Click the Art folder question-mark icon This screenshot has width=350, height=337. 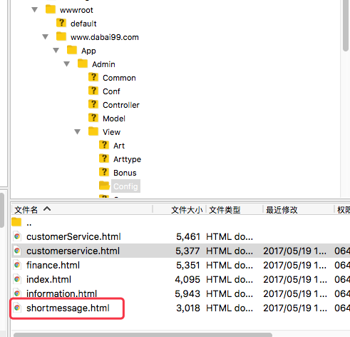pos(104,145)
